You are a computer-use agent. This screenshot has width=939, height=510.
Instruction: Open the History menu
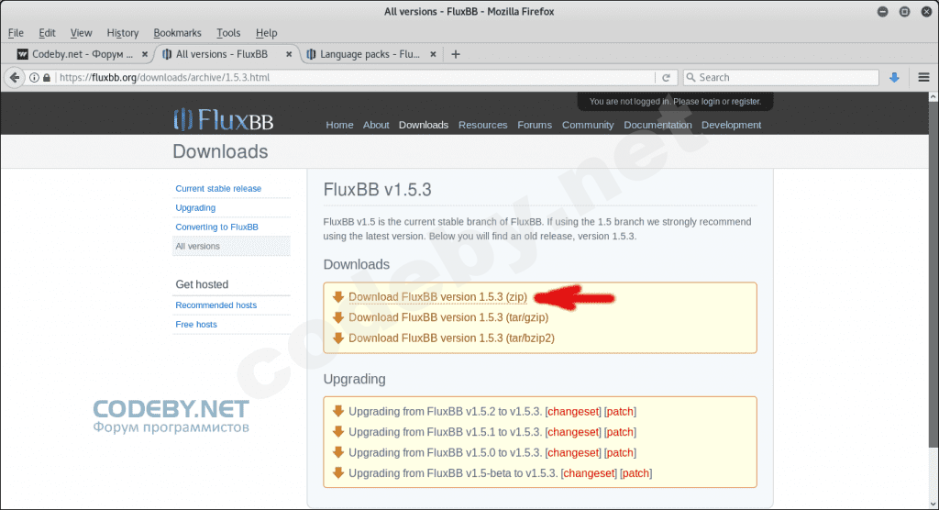click(x=122, y=33)
